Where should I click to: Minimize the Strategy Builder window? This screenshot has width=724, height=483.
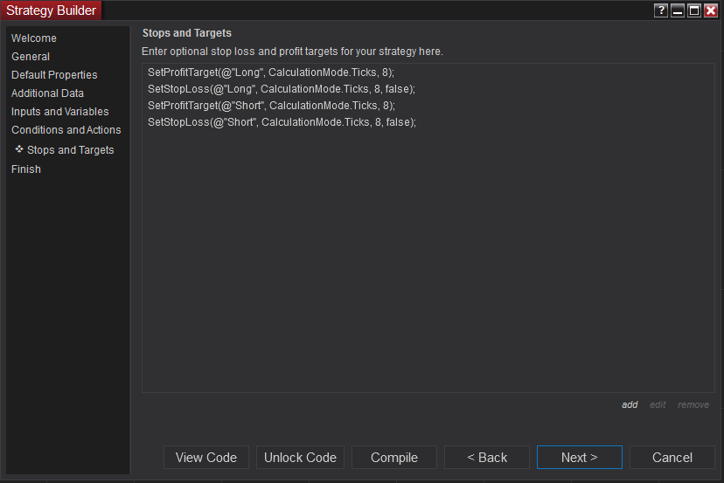[678, 10]
